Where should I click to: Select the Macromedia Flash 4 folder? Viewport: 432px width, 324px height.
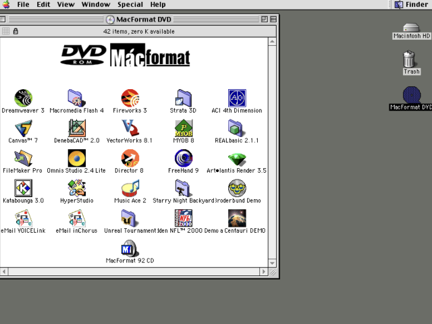tap(77, 98)
